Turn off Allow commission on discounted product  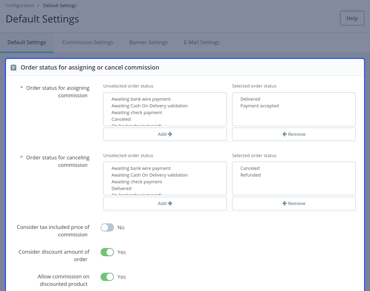click(x=107, y=277)
